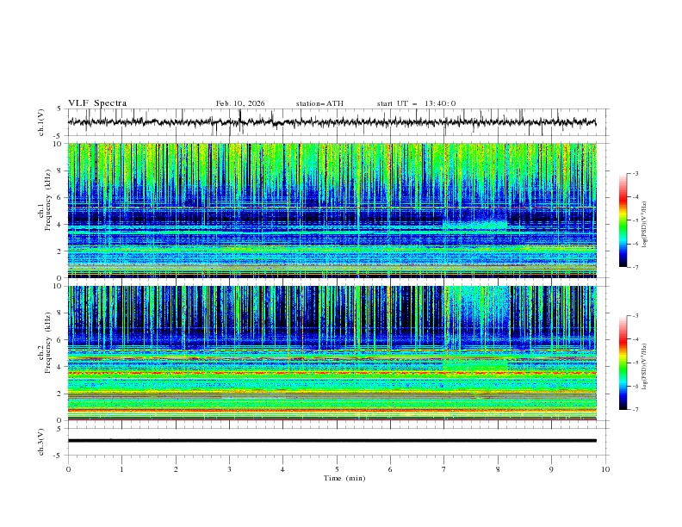Click the "8" kHz tick of ch.2 spectrogram

60,313
